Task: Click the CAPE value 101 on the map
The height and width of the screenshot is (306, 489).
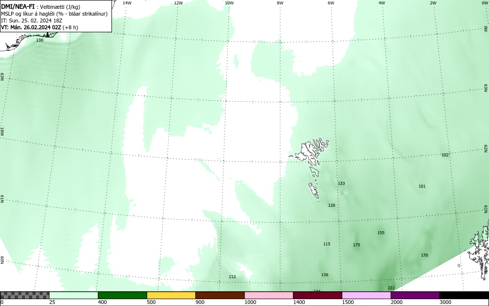Action: [422, 186]
